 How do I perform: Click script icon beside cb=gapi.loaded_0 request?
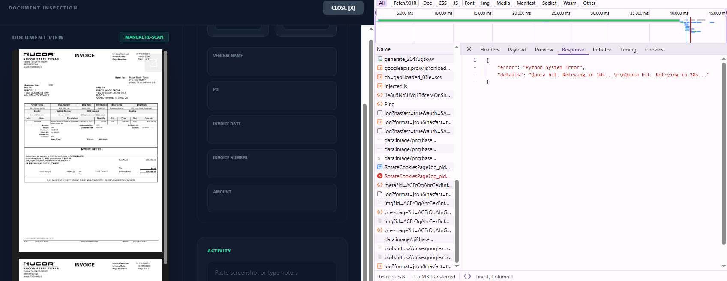pyautogui.click(x=380, y=77)
